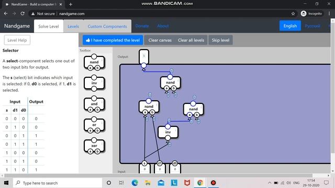Click the Clear canvas button

coord(160,40)
